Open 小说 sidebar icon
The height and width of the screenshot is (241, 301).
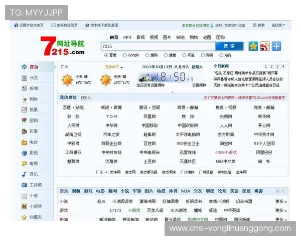(24, 196)
